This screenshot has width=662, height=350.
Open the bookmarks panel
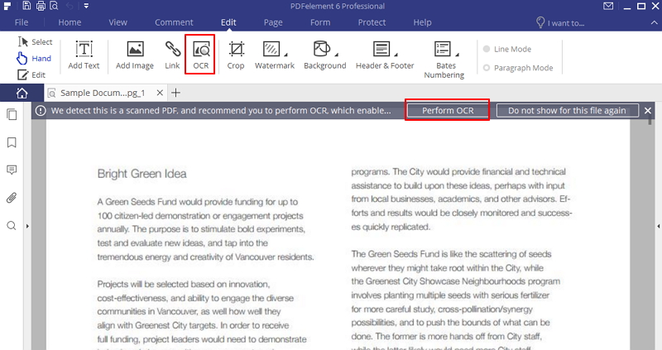(12, 142)
